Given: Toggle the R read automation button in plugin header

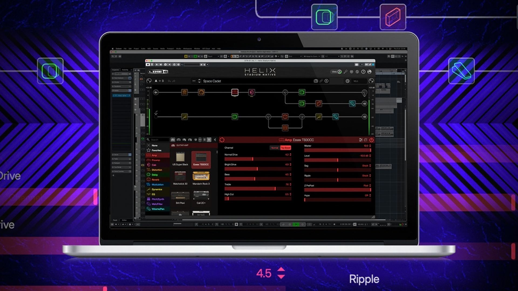Looking at the screenshot, I should (157, 65).
